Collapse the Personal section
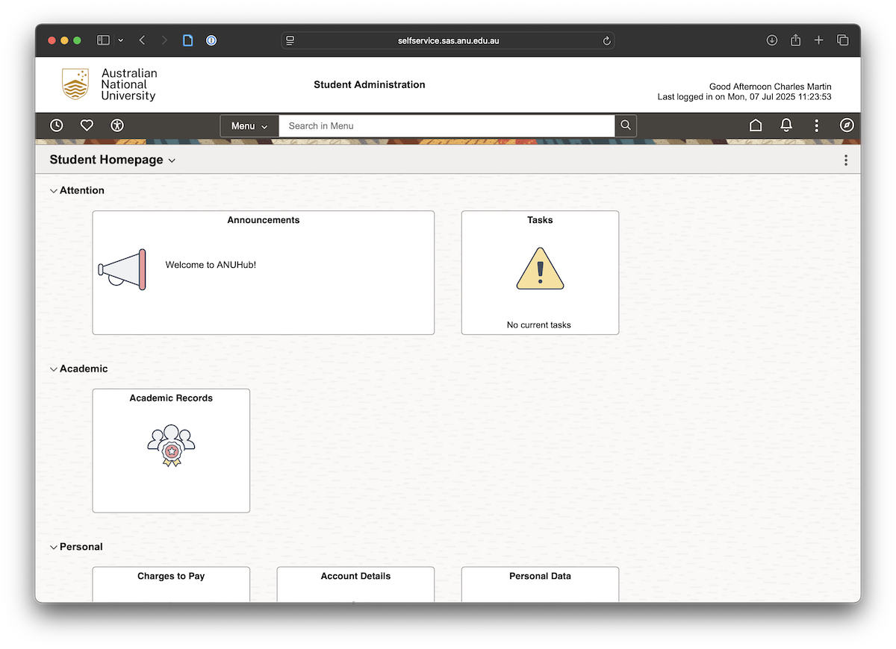Image resolution: width=896 pixels, height=649 pixels. (53, 546)
